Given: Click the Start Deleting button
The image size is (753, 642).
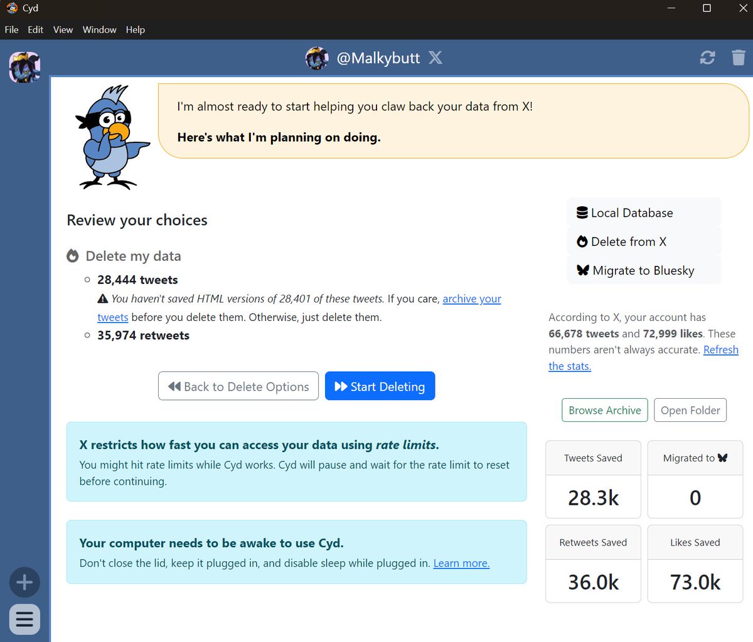Looking at the screenshot, I should pos(380,386).
